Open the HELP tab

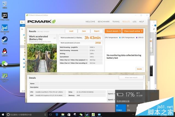141,22
